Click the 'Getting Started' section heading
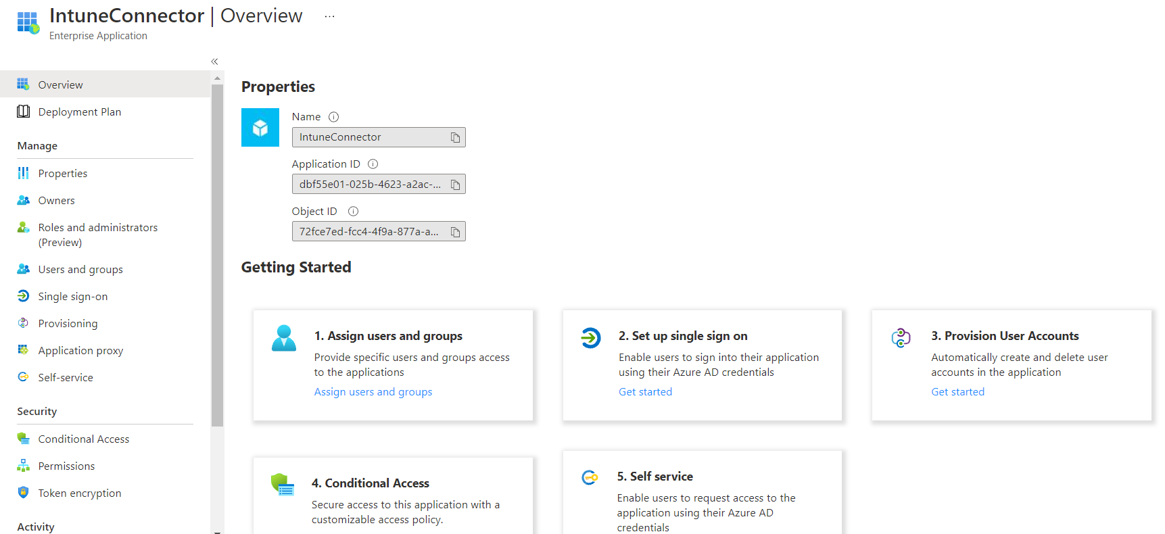Viewport: 1165px width, 534px height. click(296, 267)
